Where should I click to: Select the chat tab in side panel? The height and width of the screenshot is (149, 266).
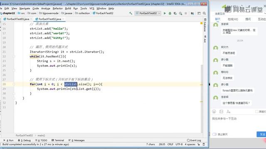(218, 19)
